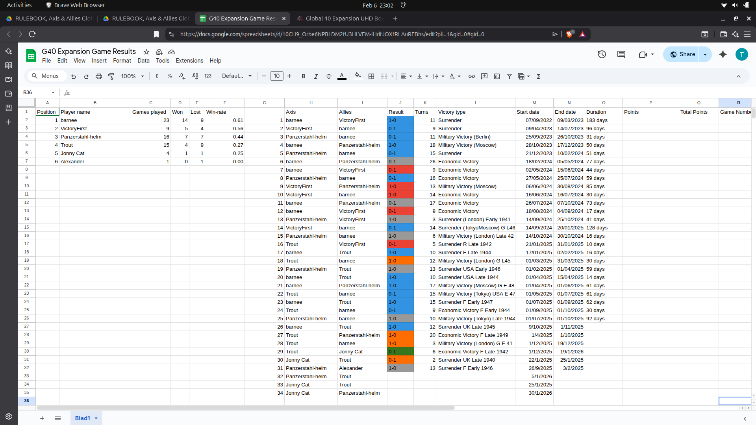Select the text color swatch
The width and height of the screenshot is (756, 425).
(342, 76)
